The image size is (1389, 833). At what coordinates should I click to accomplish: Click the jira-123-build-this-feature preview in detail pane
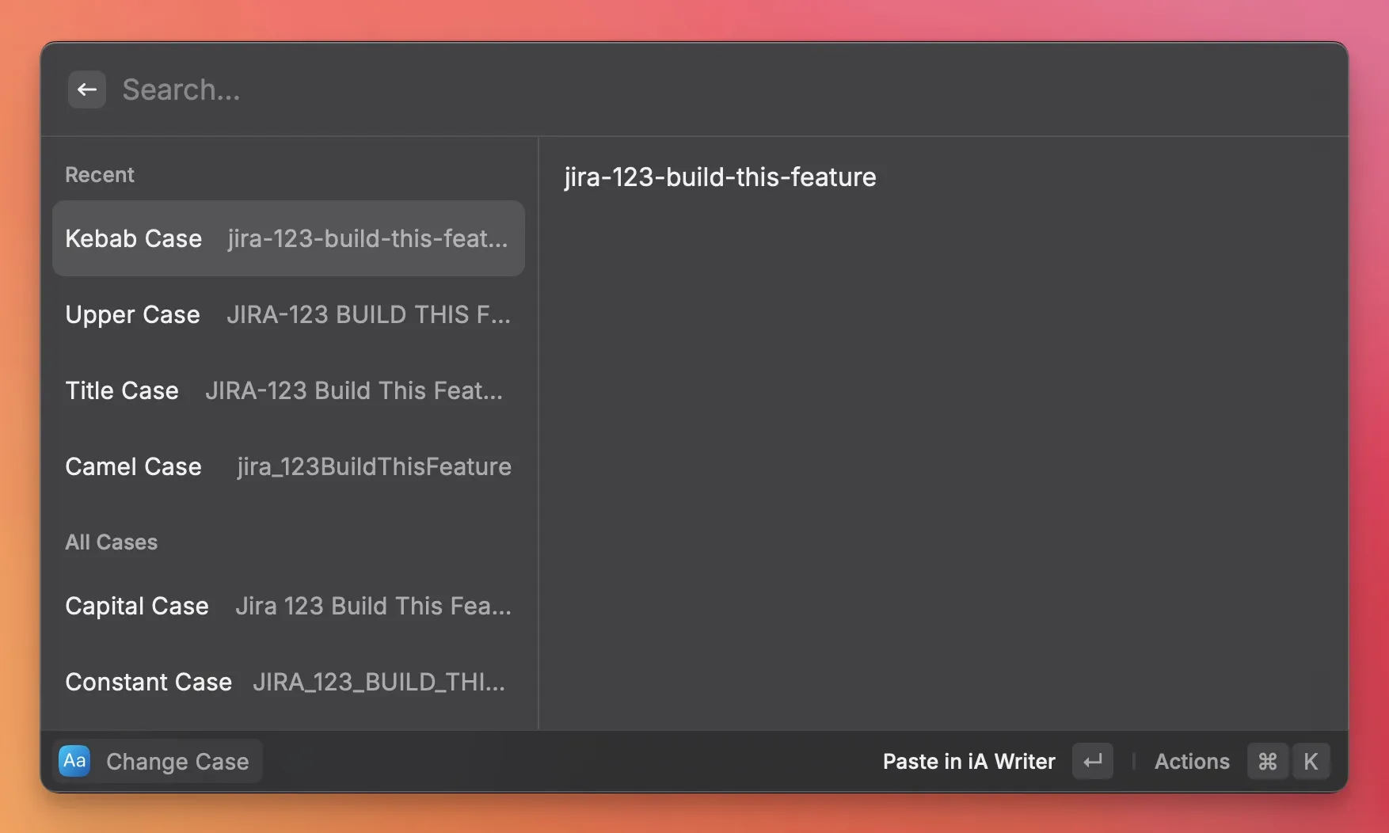[x=720, y=177]
